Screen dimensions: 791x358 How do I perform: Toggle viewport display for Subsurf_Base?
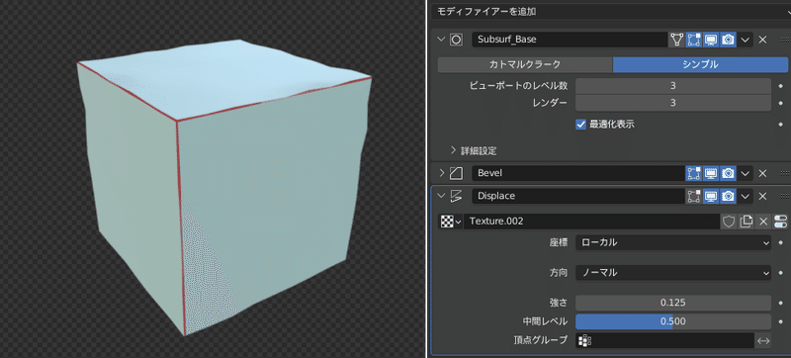tap(711, 40)
